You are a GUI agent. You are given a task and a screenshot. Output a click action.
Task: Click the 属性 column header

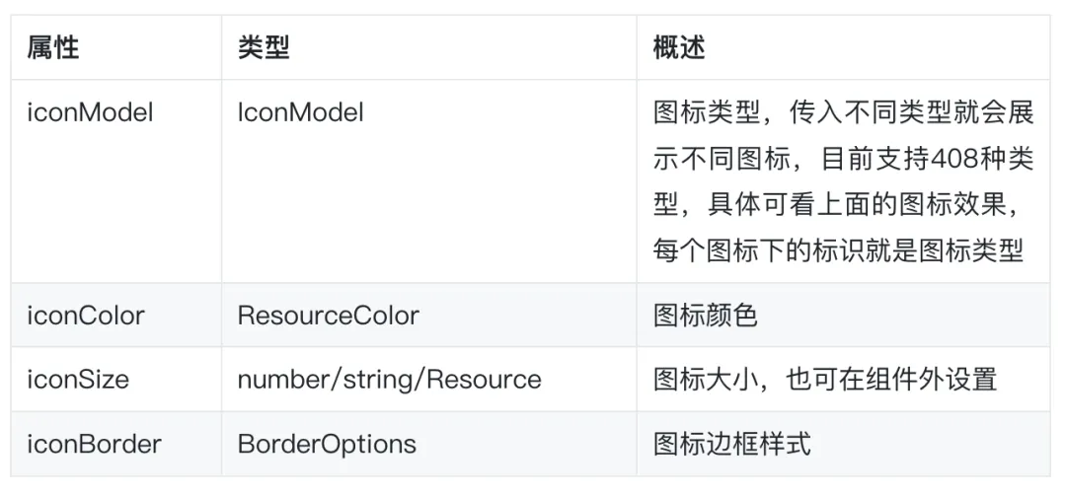tap(52, 48)
